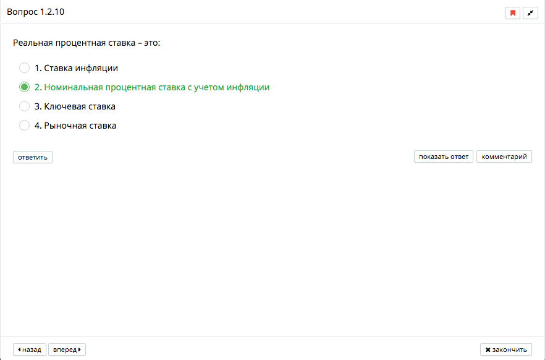545x360 pixels.
Task: Click the X icon on закончить
Action: point(488,350)
